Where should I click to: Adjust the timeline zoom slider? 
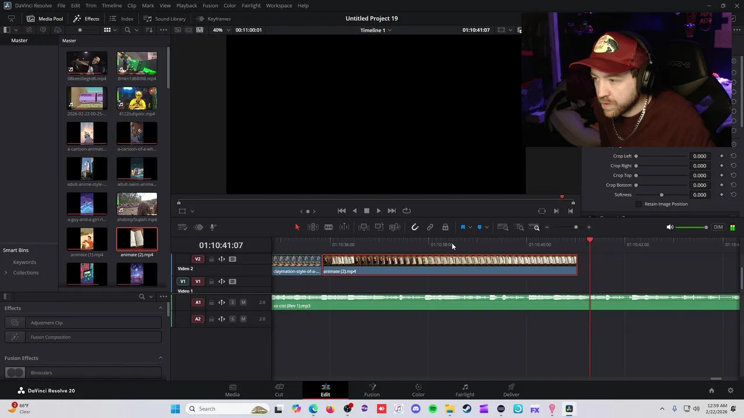[x=568, y=227]
